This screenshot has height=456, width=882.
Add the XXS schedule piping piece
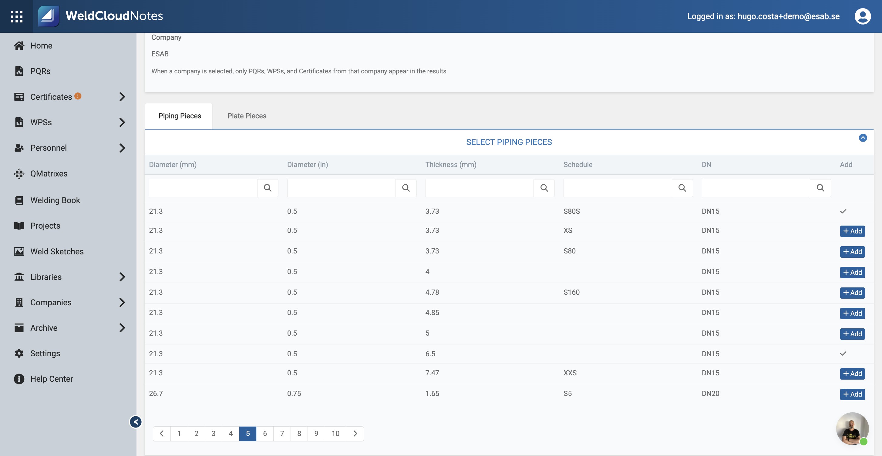852,374
